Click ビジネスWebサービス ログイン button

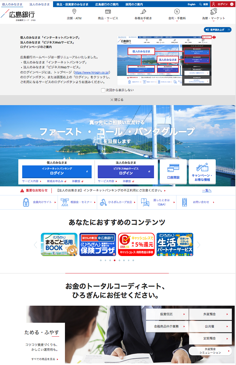(x=126, y=172)
